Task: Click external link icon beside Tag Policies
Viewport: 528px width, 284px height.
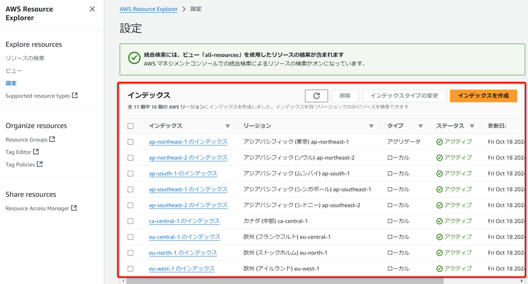Action: pyautogui.click(x=40, y=164)
